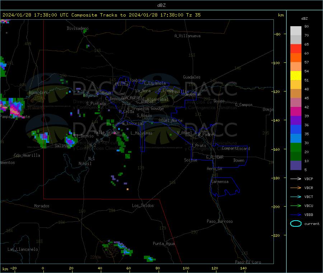The width and height of the screenshot is (323, 273).
Task: Click the S_Rosas map label
Action: (x=144, y=116)
